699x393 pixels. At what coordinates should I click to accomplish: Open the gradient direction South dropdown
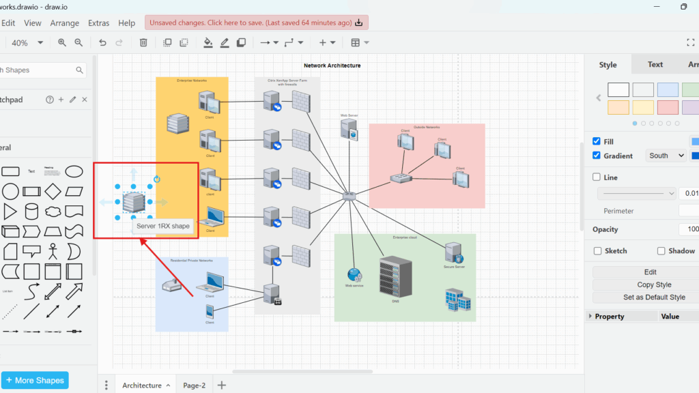(666, 156)
